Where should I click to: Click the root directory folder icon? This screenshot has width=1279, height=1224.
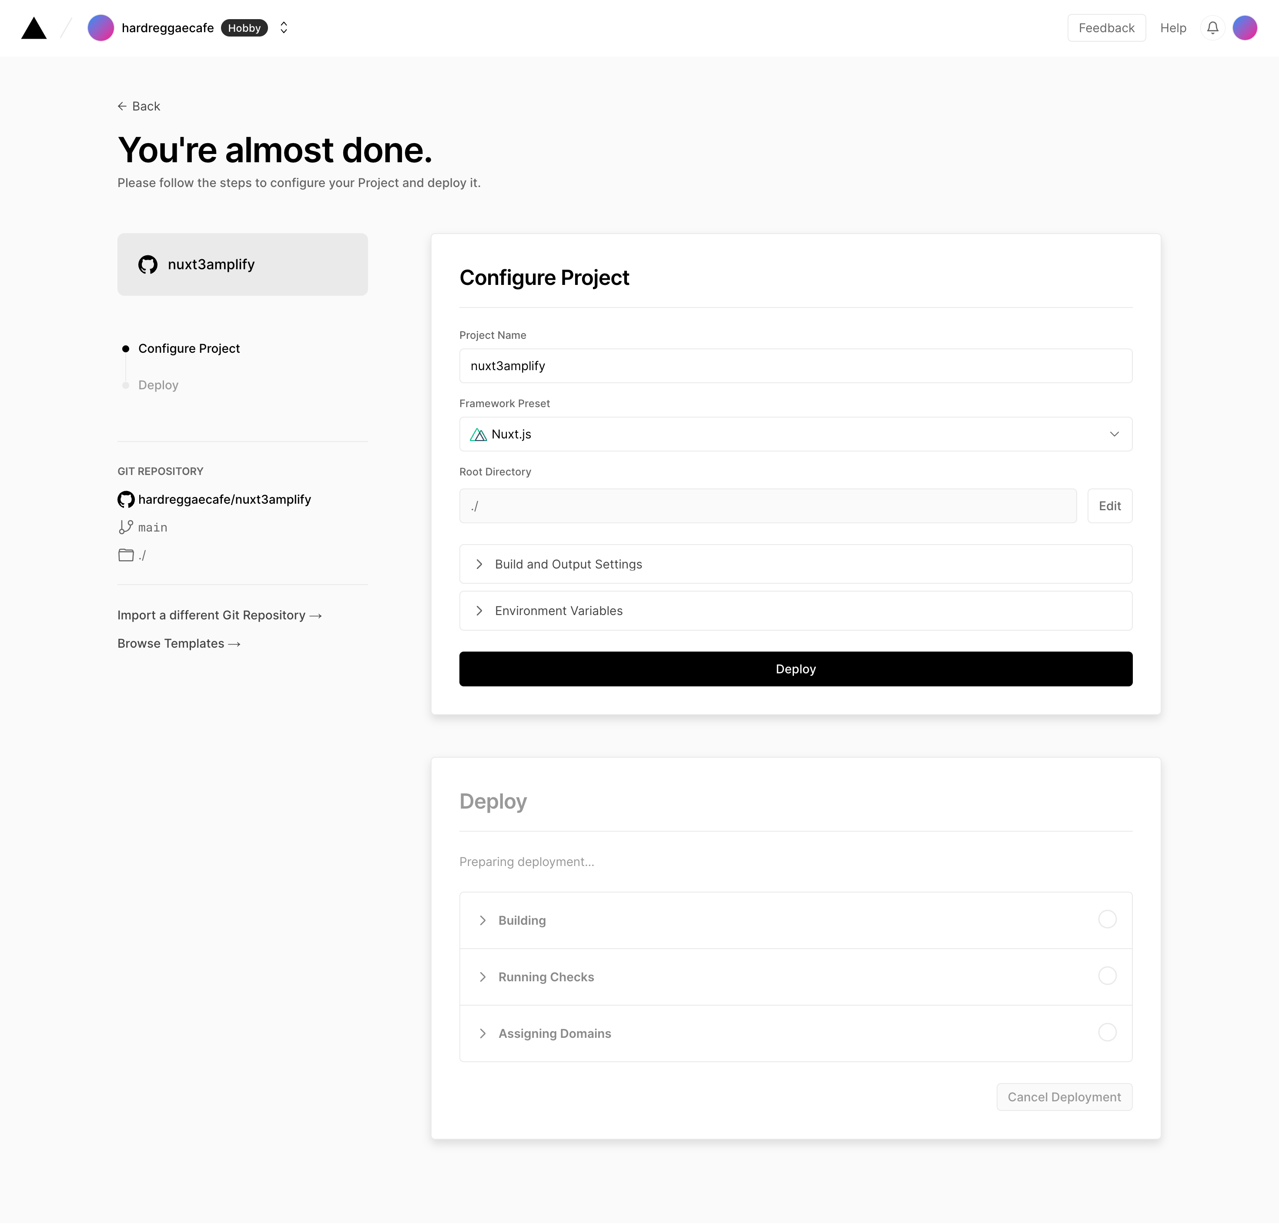pos(126,555)
